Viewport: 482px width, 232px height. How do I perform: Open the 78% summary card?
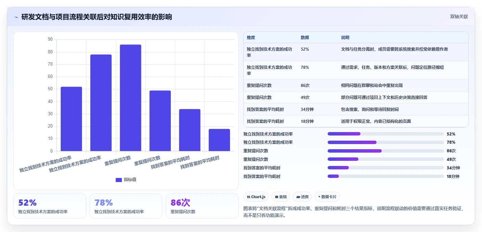pyautogui.click(x=126, y=206)
